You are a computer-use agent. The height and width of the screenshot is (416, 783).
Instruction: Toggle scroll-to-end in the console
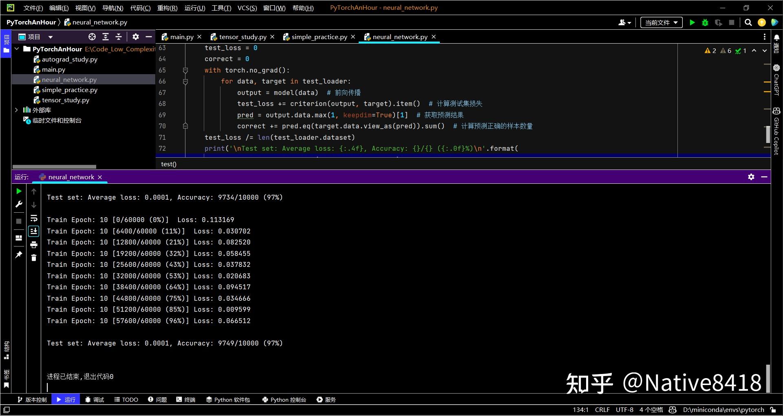click(34, 231)
